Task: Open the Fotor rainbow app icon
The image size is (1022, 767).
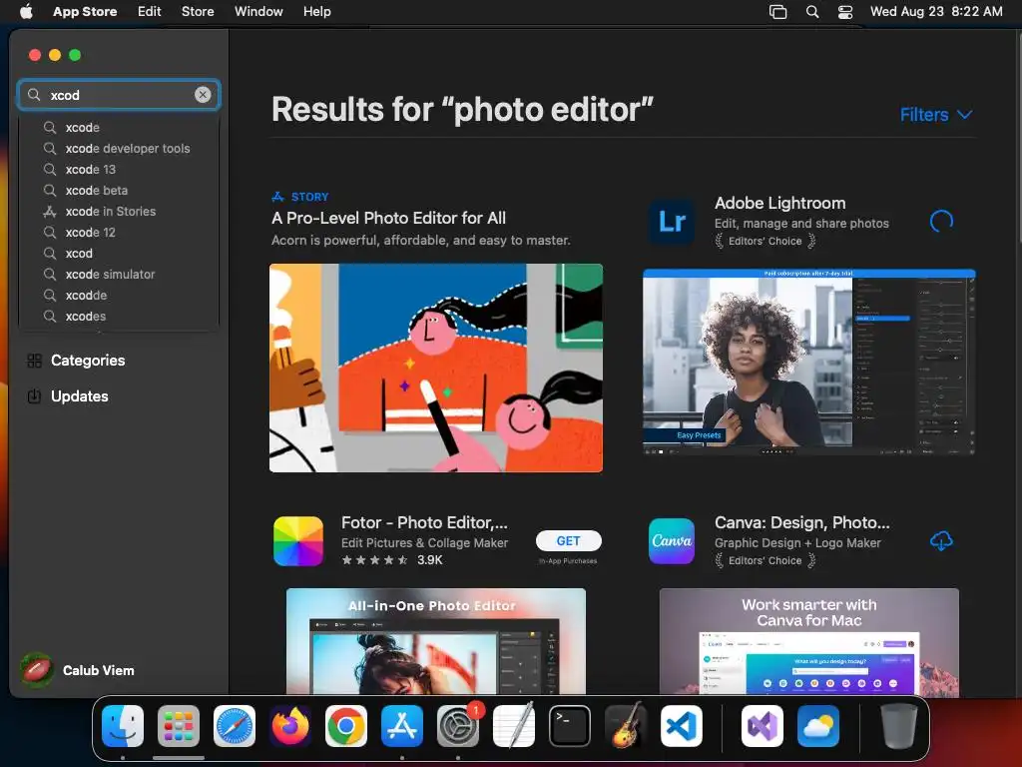Action: [297, 540]
